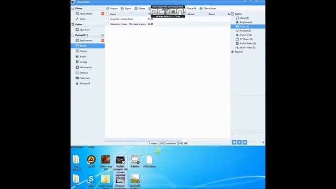Click Check Invert in toolbar

coord(208,8)
